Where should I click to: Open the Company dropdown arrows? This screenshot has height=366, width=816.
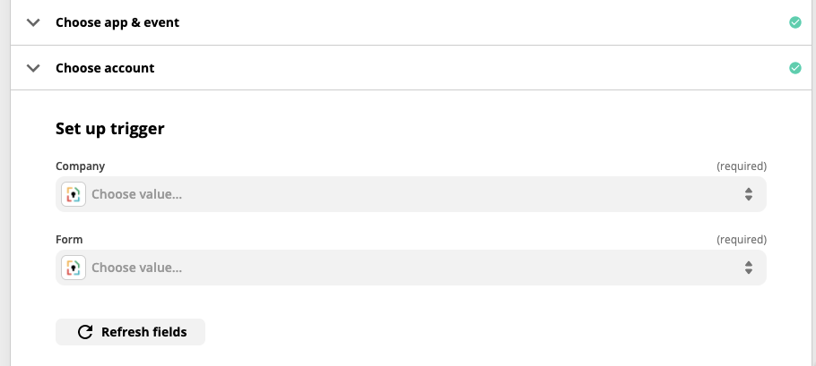click(x=749, y=194)
